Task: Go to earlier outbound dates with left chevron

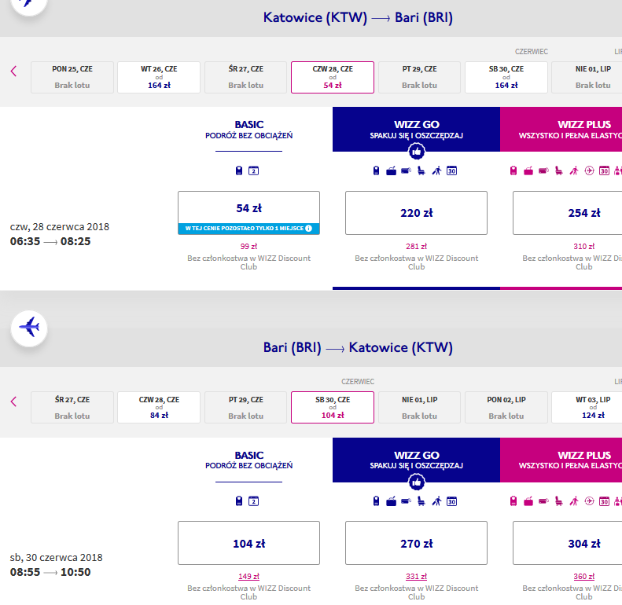Action: coord(13,71)
